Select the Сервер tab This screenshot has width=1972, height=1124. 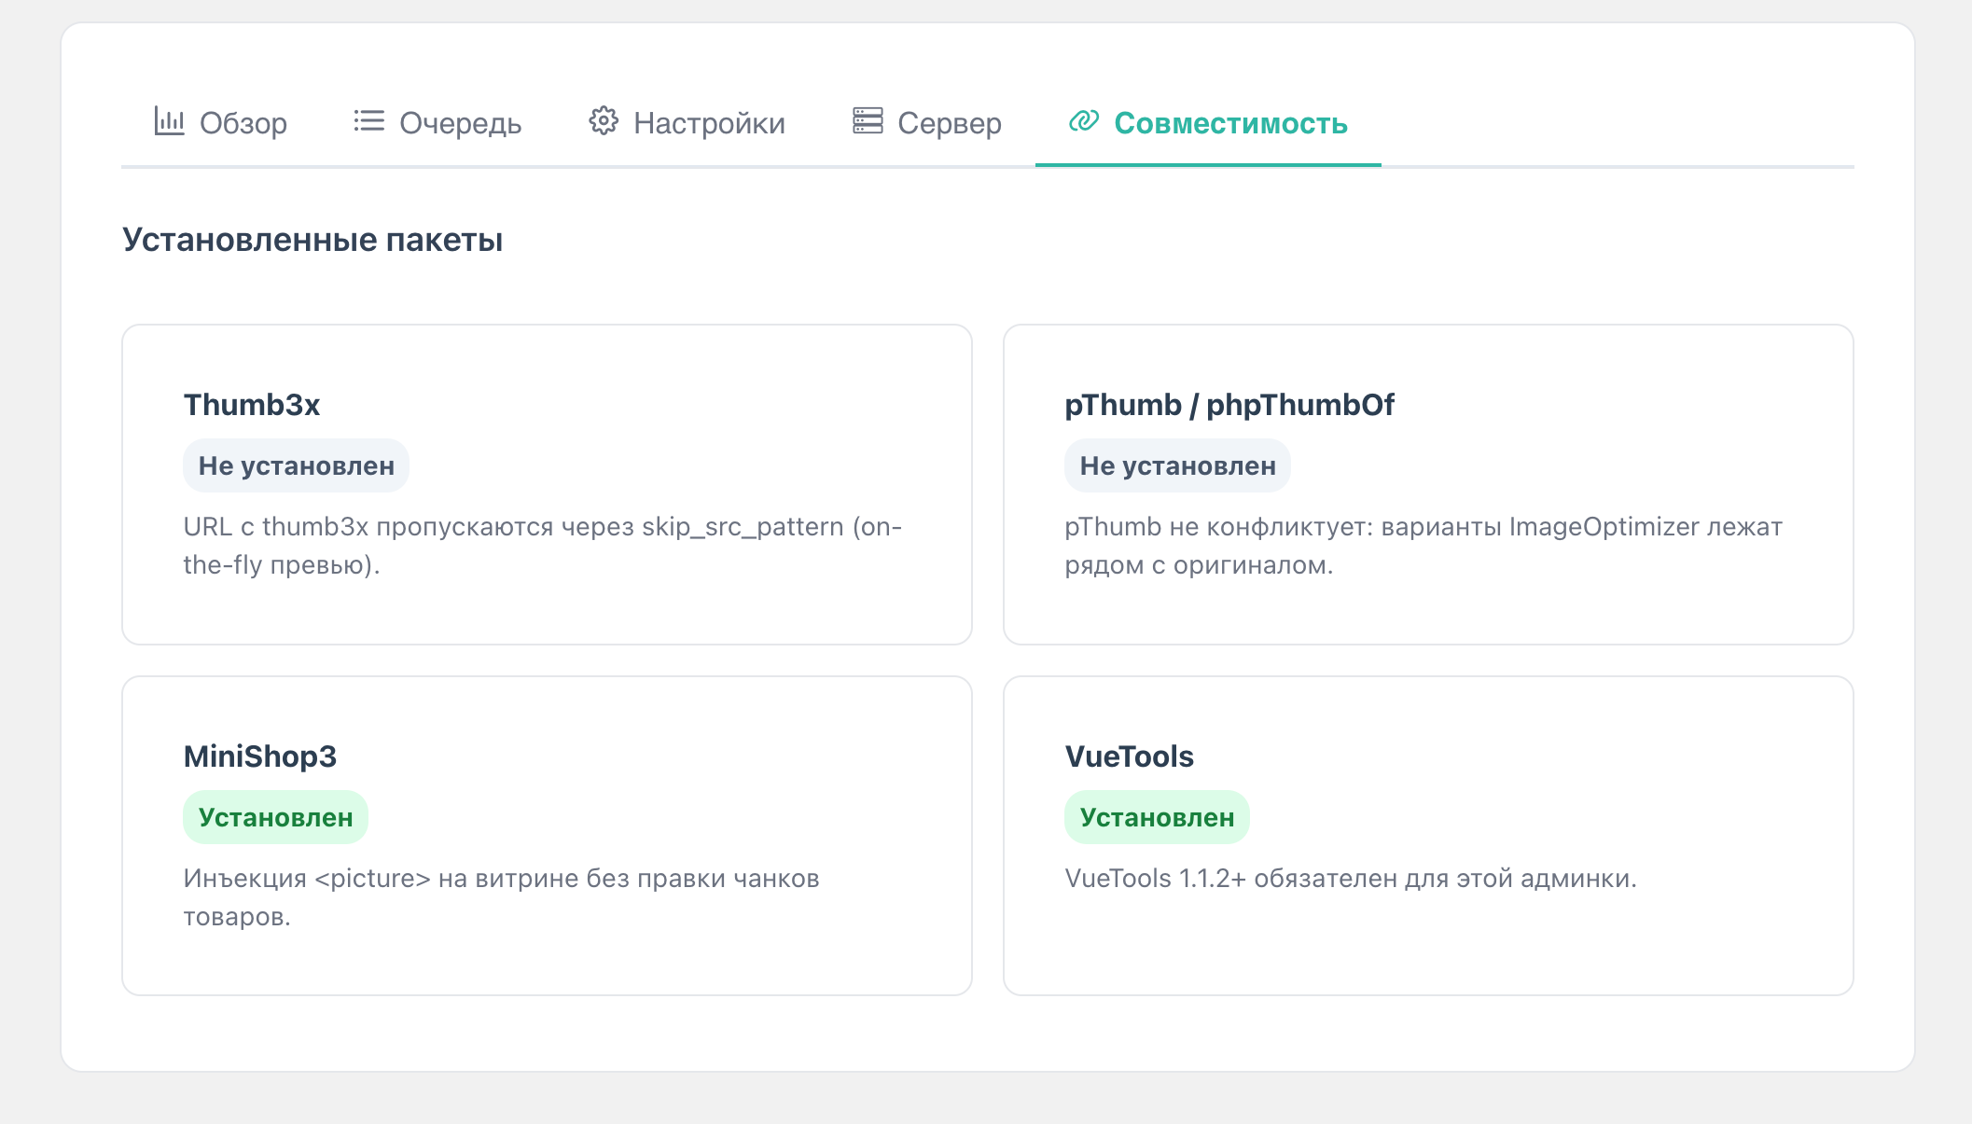click(927, 123)
